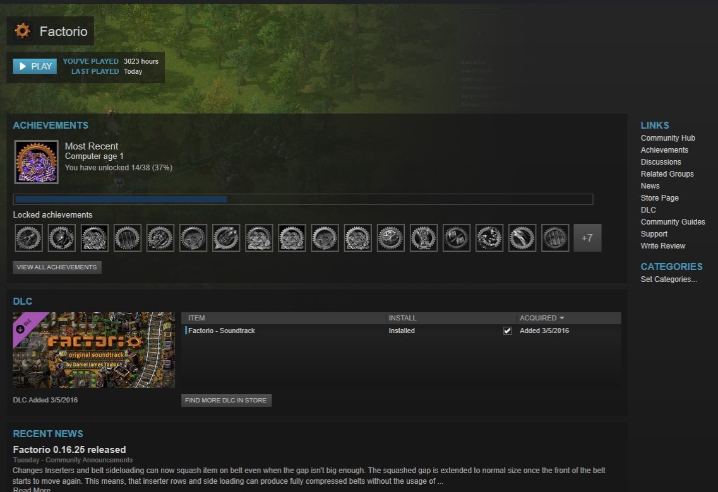Viewport: 718px width, 492px height.
Task: Open the Community Hub link
Action: point(667,138)
